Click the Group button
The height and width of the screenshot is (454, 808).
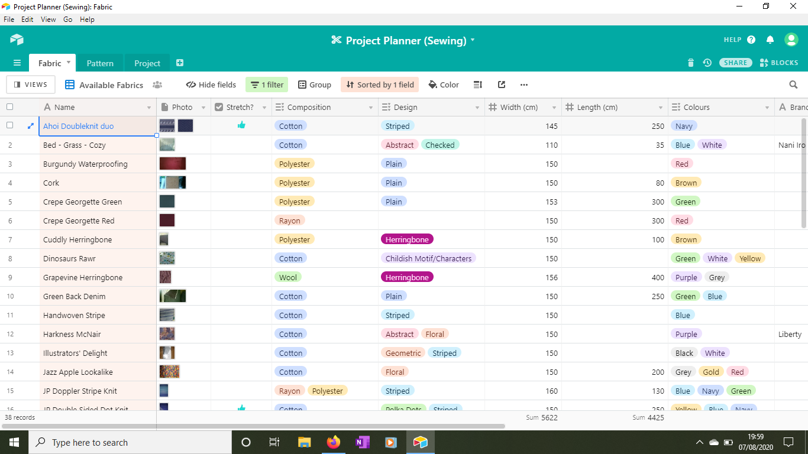(315, 85)
